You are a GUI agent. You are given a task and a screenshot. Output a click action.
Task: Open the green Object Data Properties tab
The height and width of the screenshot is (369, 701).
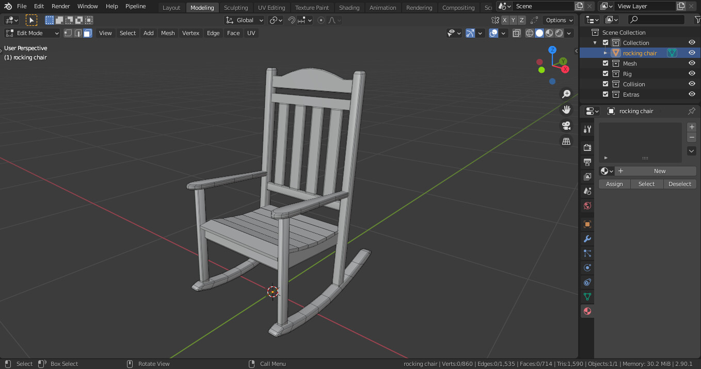tap(587, 296)
